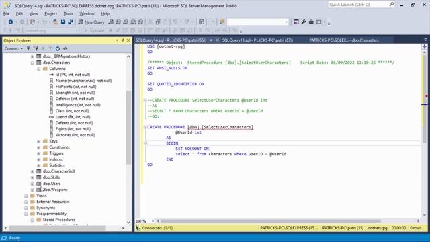Viewport: 430px width, 242px height.
Task: Toggle the pin on the SQLQuery14.sql tab
Action: click(x=211, y=40)
